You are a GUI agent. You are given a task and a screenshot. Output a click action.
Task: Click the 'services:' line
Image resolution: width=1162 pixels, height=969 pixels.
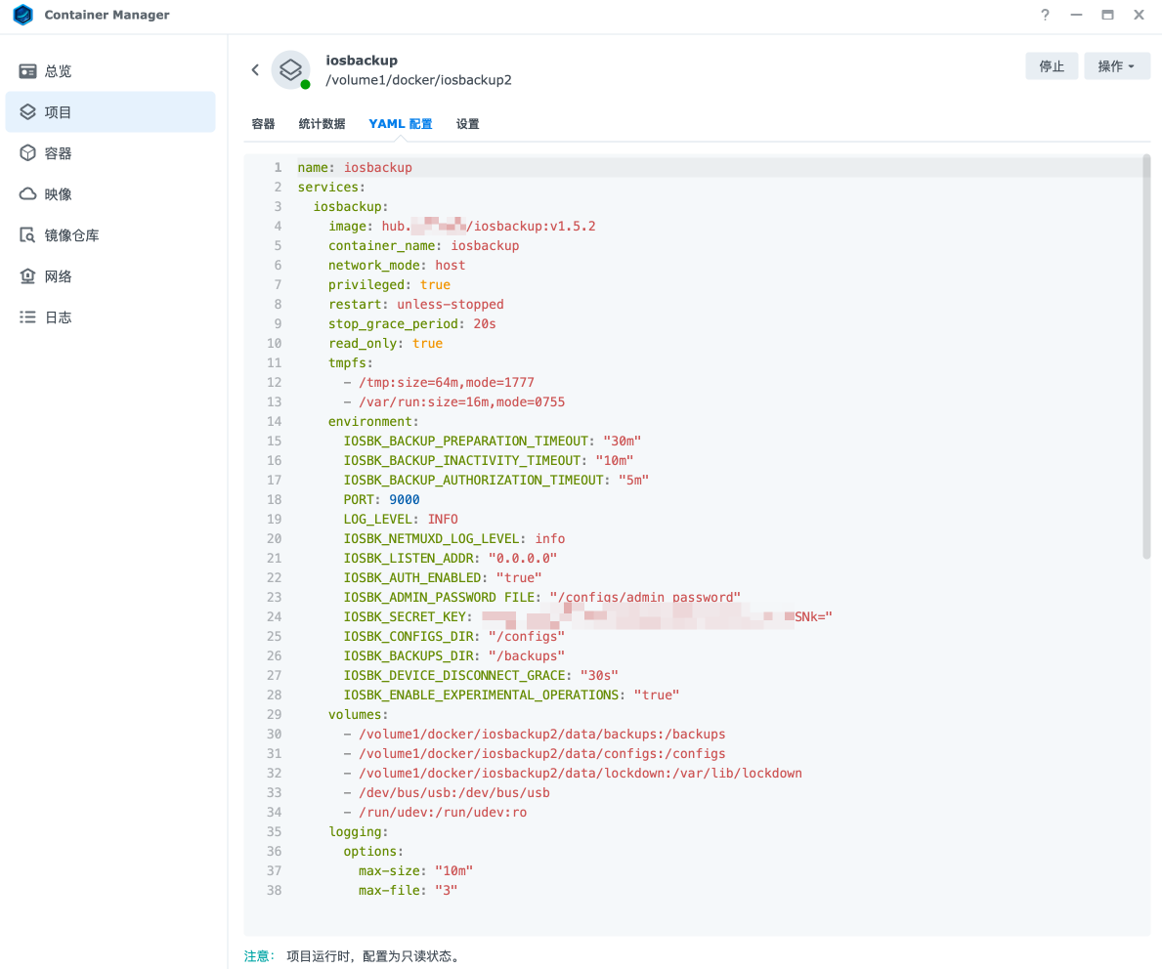point(331,187)
